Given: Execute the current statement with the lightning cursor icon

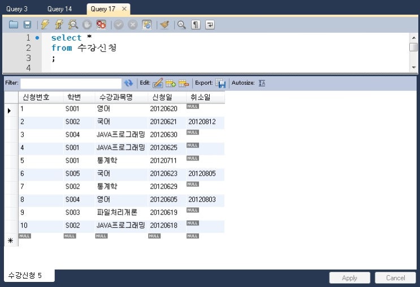Looking at the screenshot, I should (59, 25).
